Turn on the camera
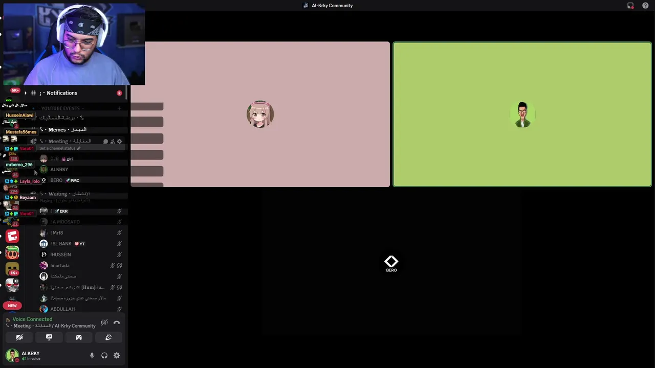655x368 pixels. point(19,337)
